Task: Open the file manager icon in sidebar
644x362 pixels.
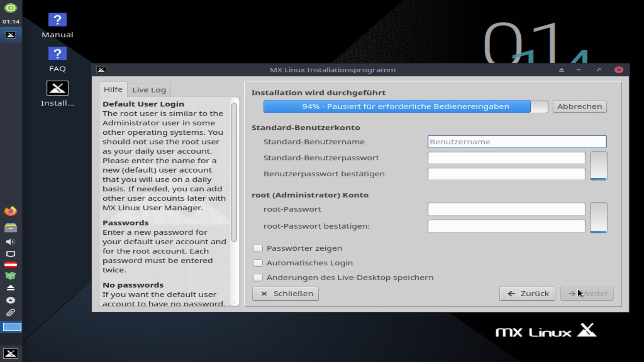Action: click(11, 228)
